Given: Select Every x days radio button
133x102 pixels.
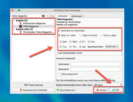Looking at the screenshot, I should click(x=101, y=35).
